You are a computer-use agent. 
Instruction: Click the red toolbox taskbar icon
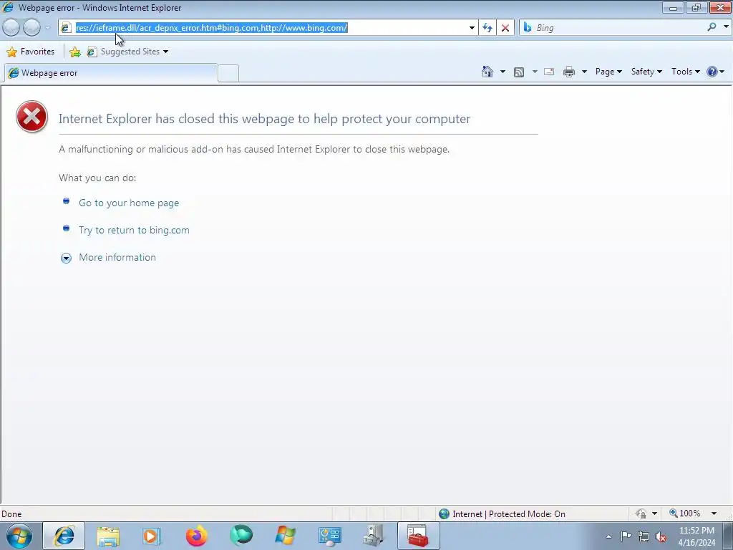(x=418, y=536)
